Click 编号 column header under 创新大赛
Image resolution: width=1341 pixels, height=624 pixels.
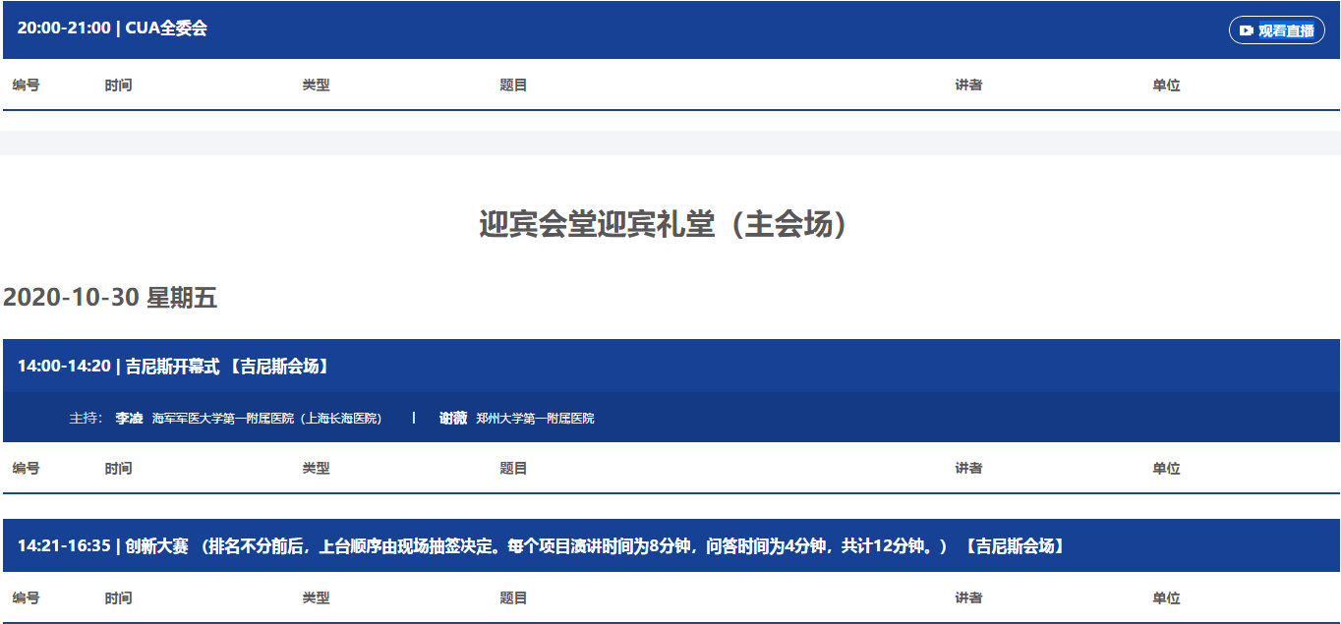point(27,598)
